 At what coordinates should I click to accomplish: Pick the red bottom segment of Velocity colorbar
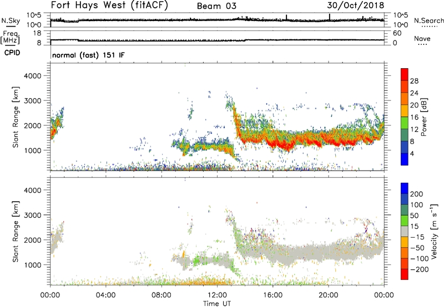405,274
